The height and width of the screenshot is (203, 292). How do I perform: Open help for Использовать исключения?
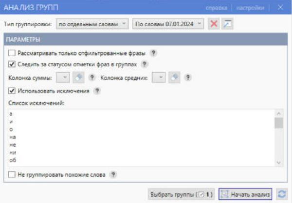coord(97,91)
